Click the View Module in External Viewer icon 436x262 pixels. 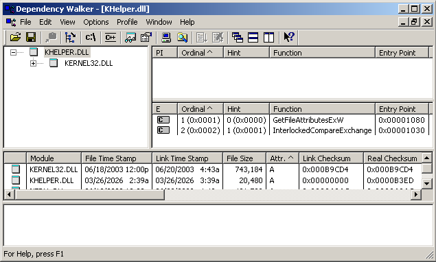click(x=130, y=37)
